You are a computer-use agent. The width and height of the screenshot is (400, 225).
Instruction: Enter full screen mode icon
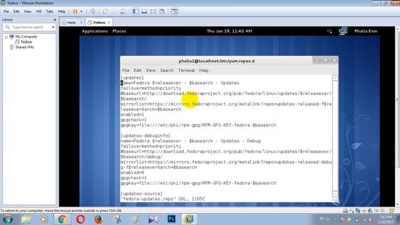click(152, 11)
